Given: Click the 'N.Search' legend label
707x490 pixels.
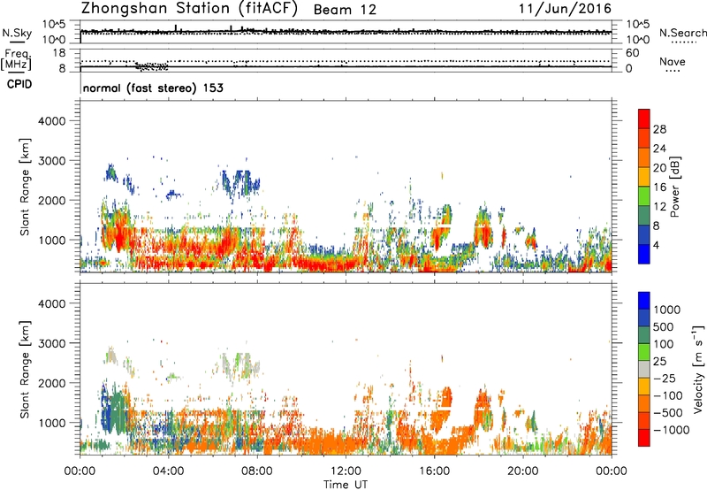Looking at the screenshot, I should point(683,33).
